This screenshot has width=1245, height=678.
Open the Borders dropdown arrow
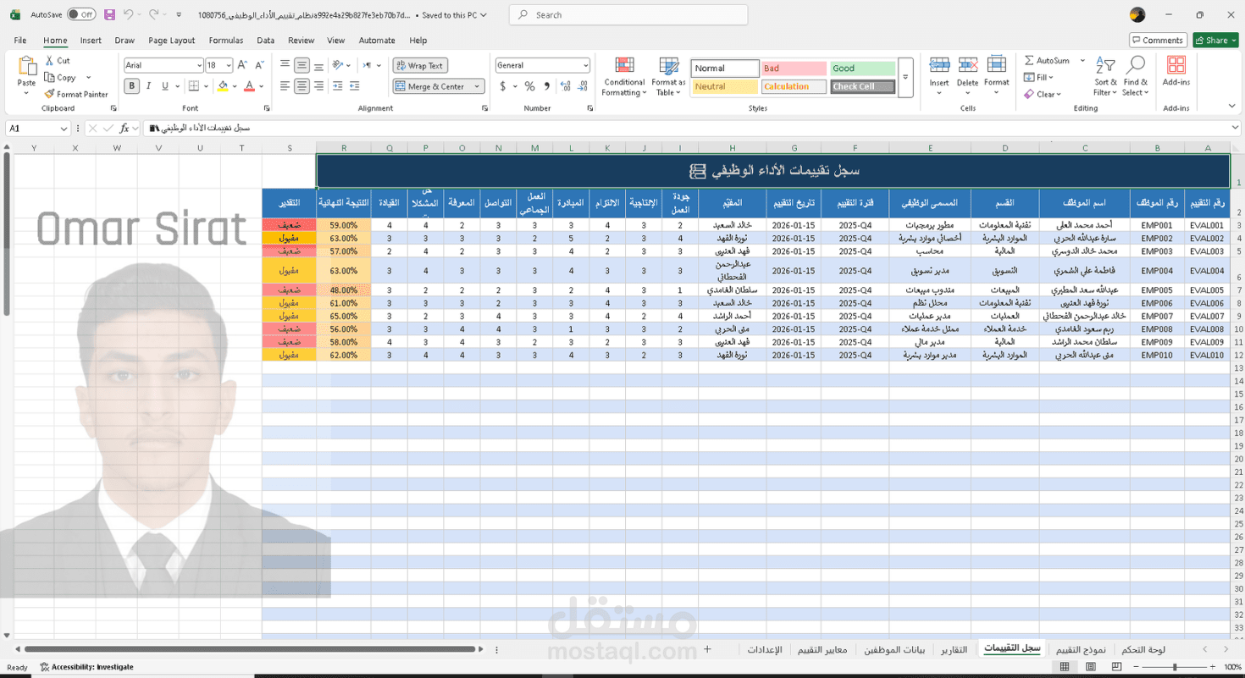coord(206,86)
